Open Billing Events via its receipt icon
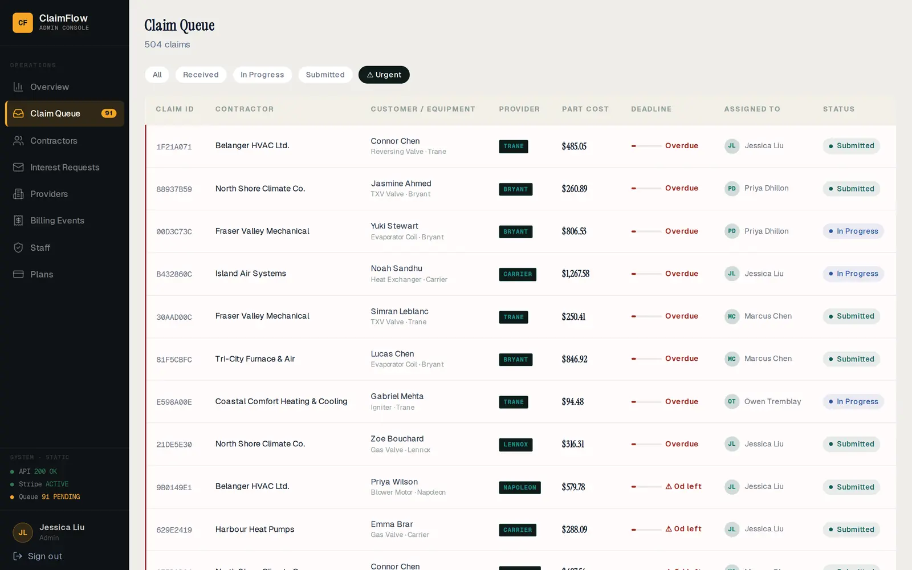 point(18,221)
